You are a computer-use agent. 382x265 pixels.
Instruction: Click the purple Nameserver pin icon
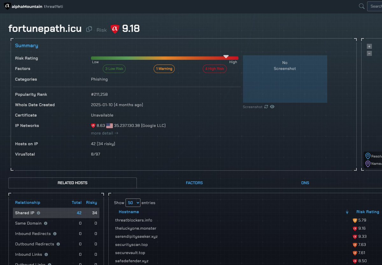(368, 164)
